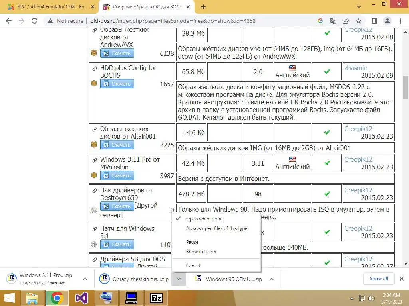
Task: Click link icon beside Пак драйверов
Action: [x=94, y=191]
